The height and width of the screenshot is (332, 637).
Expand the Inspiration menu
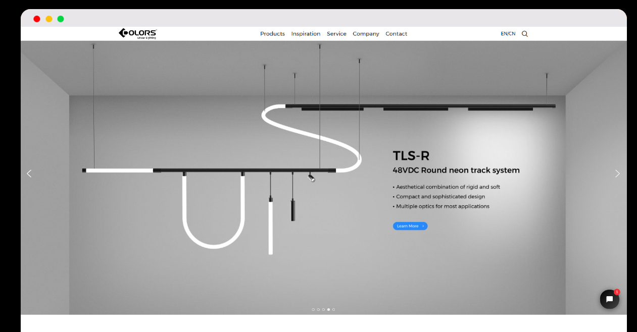pyautogui.click(x=306, y=34)
